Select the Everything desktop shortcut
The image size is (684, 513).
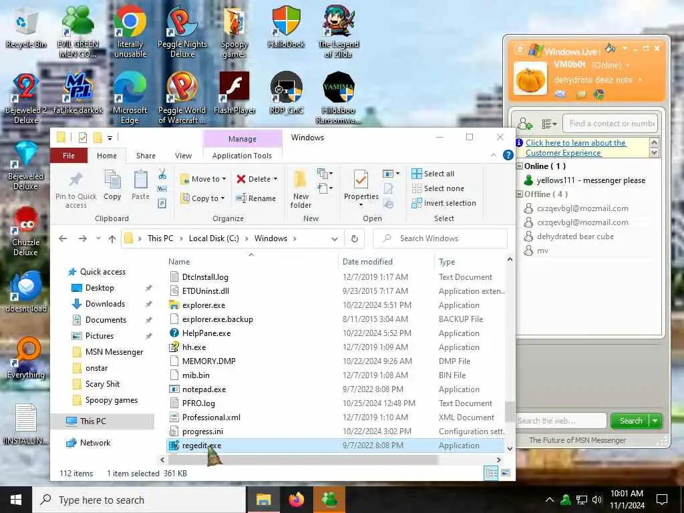point(26,358)
